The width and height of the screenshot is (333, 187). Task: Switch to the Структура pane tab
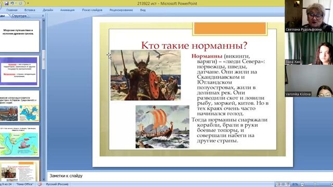click(x=19, y=16)
